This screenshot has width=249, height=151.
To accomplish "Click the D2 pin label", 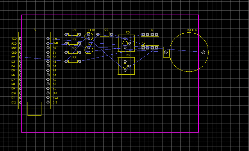I will point(13,57).
